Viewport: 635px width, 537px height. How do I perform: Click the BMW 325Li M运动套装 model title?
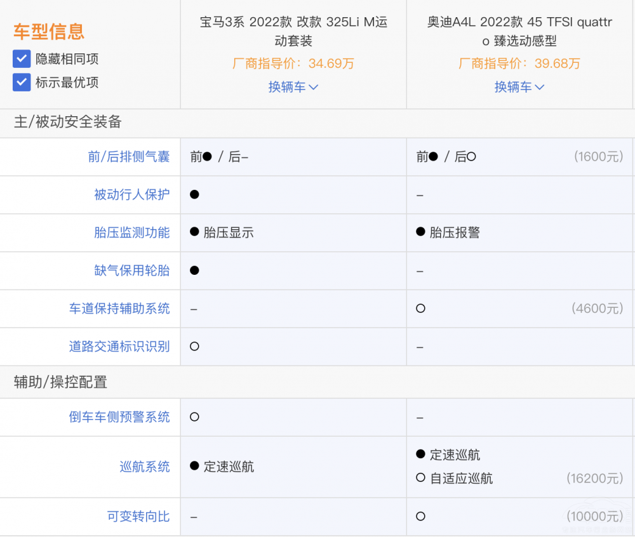click(293, 31)
